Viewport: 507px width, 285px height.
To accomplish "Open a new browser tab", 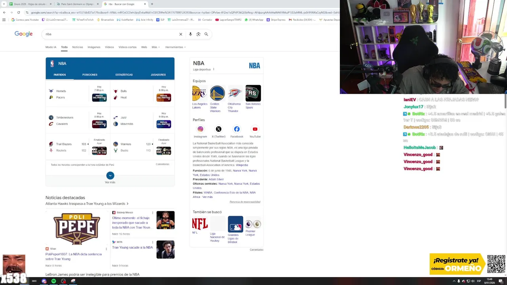I will (152, 4).
